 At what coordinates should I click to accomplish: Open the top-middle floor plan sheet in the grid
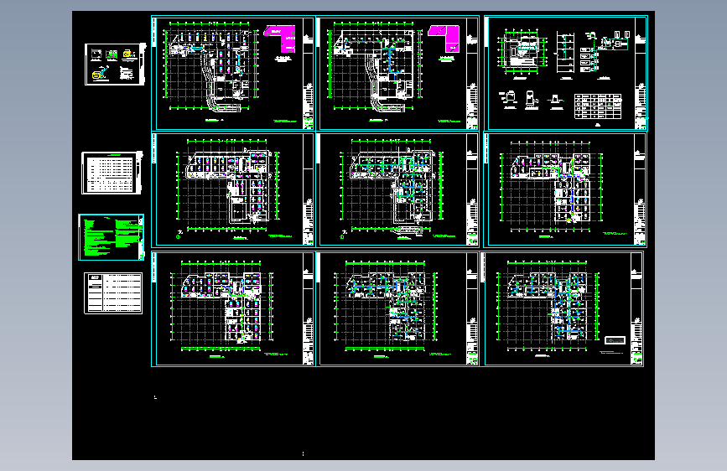[x=397, y=74]
